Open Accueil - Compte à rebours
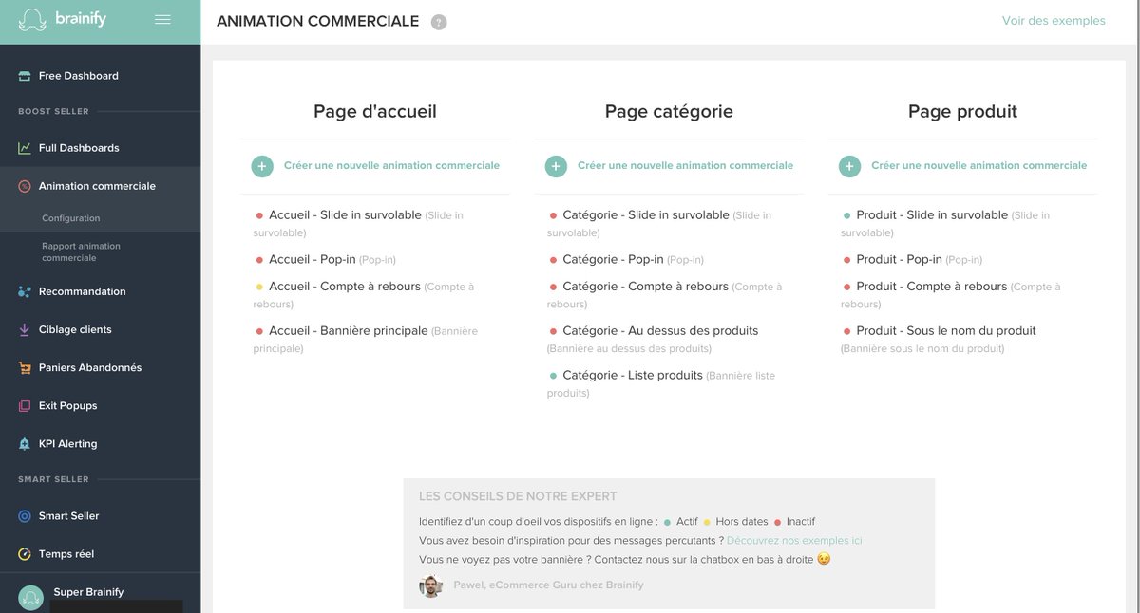The width and height of the screenshot is (1140, 613). pos(345,287)
